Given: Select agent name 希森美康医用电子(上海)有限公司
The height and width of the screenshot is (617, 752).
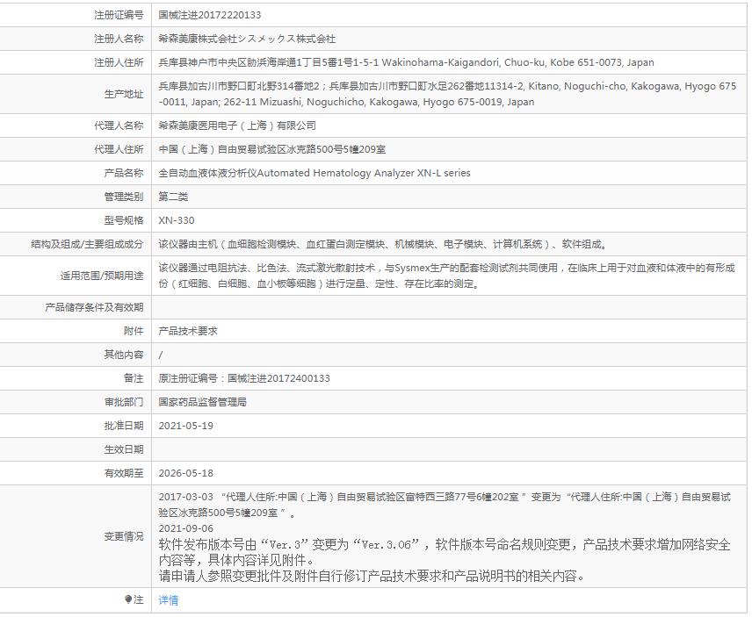Looking at the screenshot, I should 237,126.
